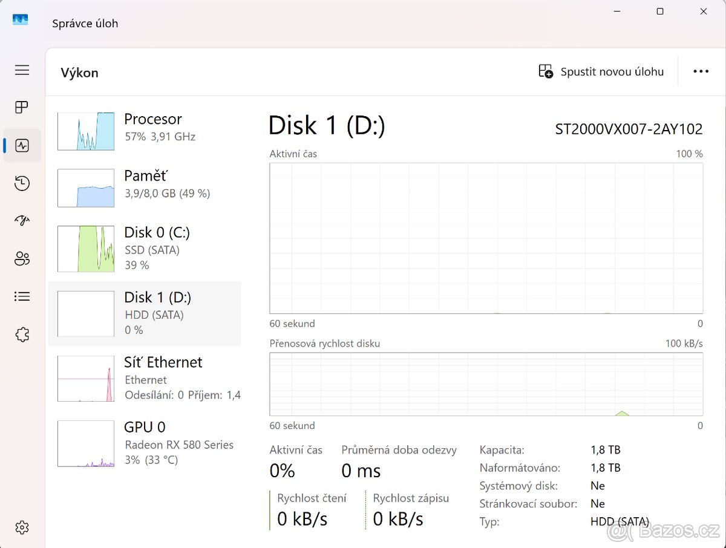Select Disk 0 (C:) in list

tap(144, 248)
